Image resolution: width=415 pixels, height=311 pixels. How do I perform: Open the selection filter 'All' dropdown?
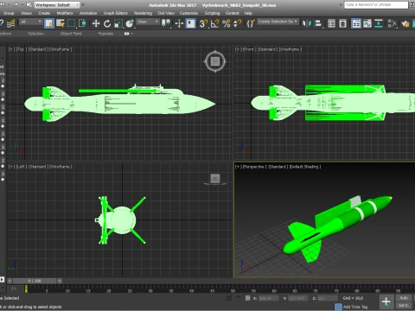(31, 22)
